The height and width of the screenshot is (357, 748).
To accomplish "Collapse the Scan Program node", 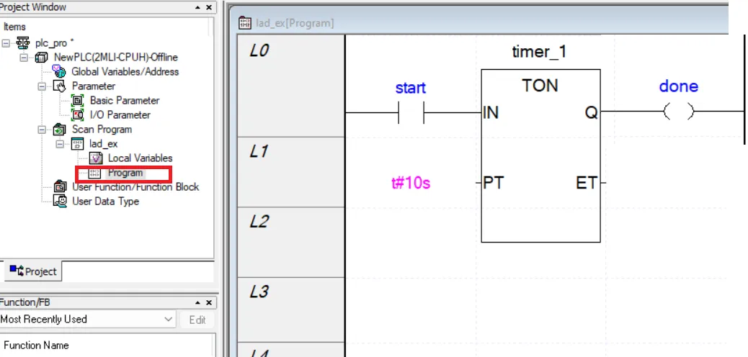I will [x=42, y=129].
